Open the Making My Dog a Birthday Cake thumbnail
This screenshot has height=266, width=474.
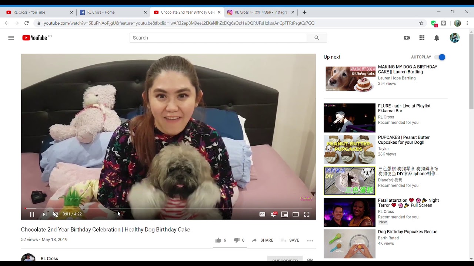tap(350, 79)
